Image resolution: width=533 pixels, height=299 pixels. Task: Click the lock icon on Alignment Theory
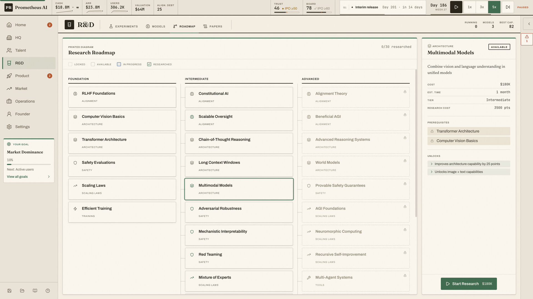[405, 92]
